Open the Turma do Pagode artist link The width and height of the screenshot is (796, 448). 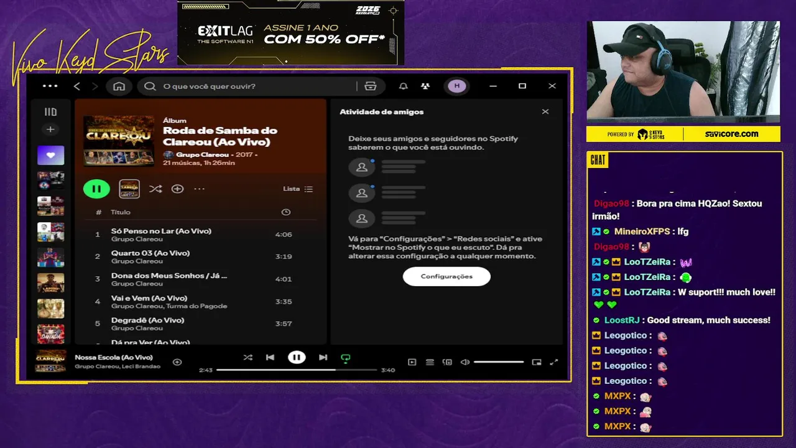(x=197, y=306)
